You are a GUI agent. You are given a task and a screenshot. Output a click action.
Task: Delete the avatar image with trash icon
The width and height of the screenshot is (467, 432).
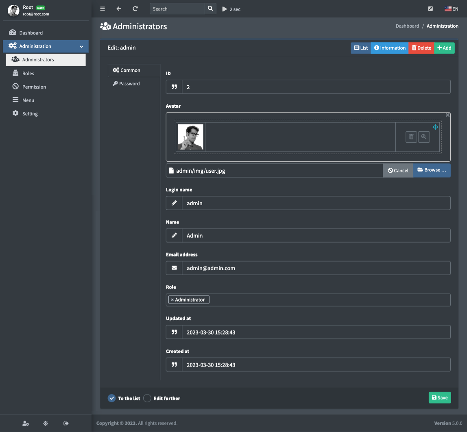point(411,137)
